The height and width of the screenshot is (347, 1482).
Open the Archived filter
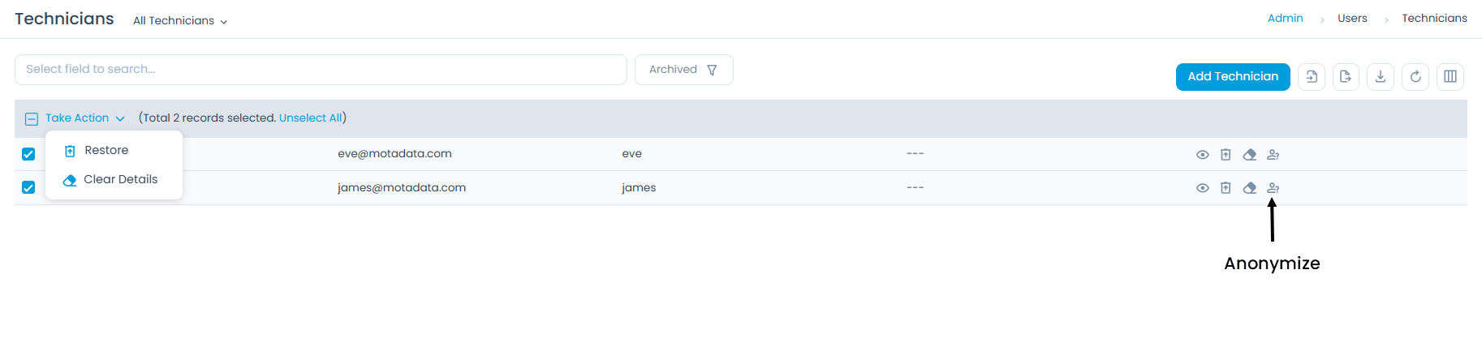(x=683, y=70)
